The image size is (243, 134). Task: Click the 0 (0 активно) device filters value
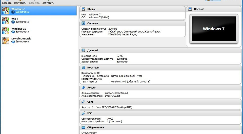(114, 122)
